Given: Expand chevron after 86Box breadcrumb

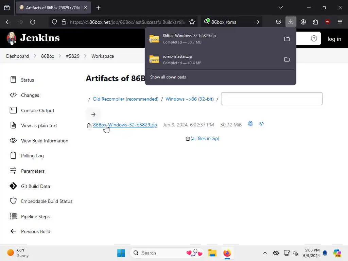Looking at the screenshot, I should (x=60, y=56).
